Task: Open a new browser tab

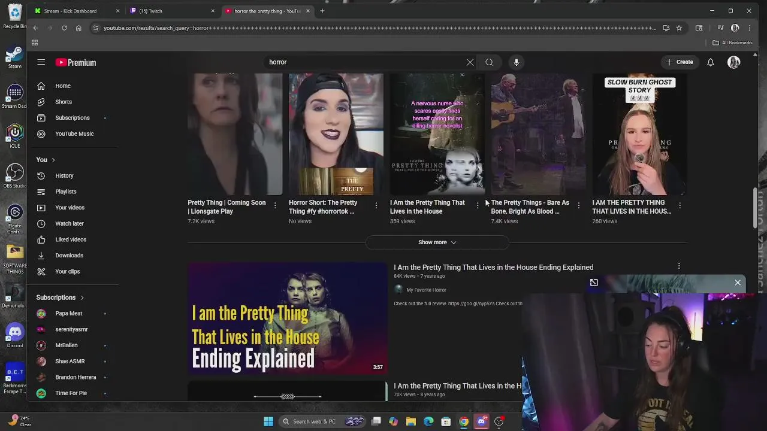Action: [x=322, y=11]
